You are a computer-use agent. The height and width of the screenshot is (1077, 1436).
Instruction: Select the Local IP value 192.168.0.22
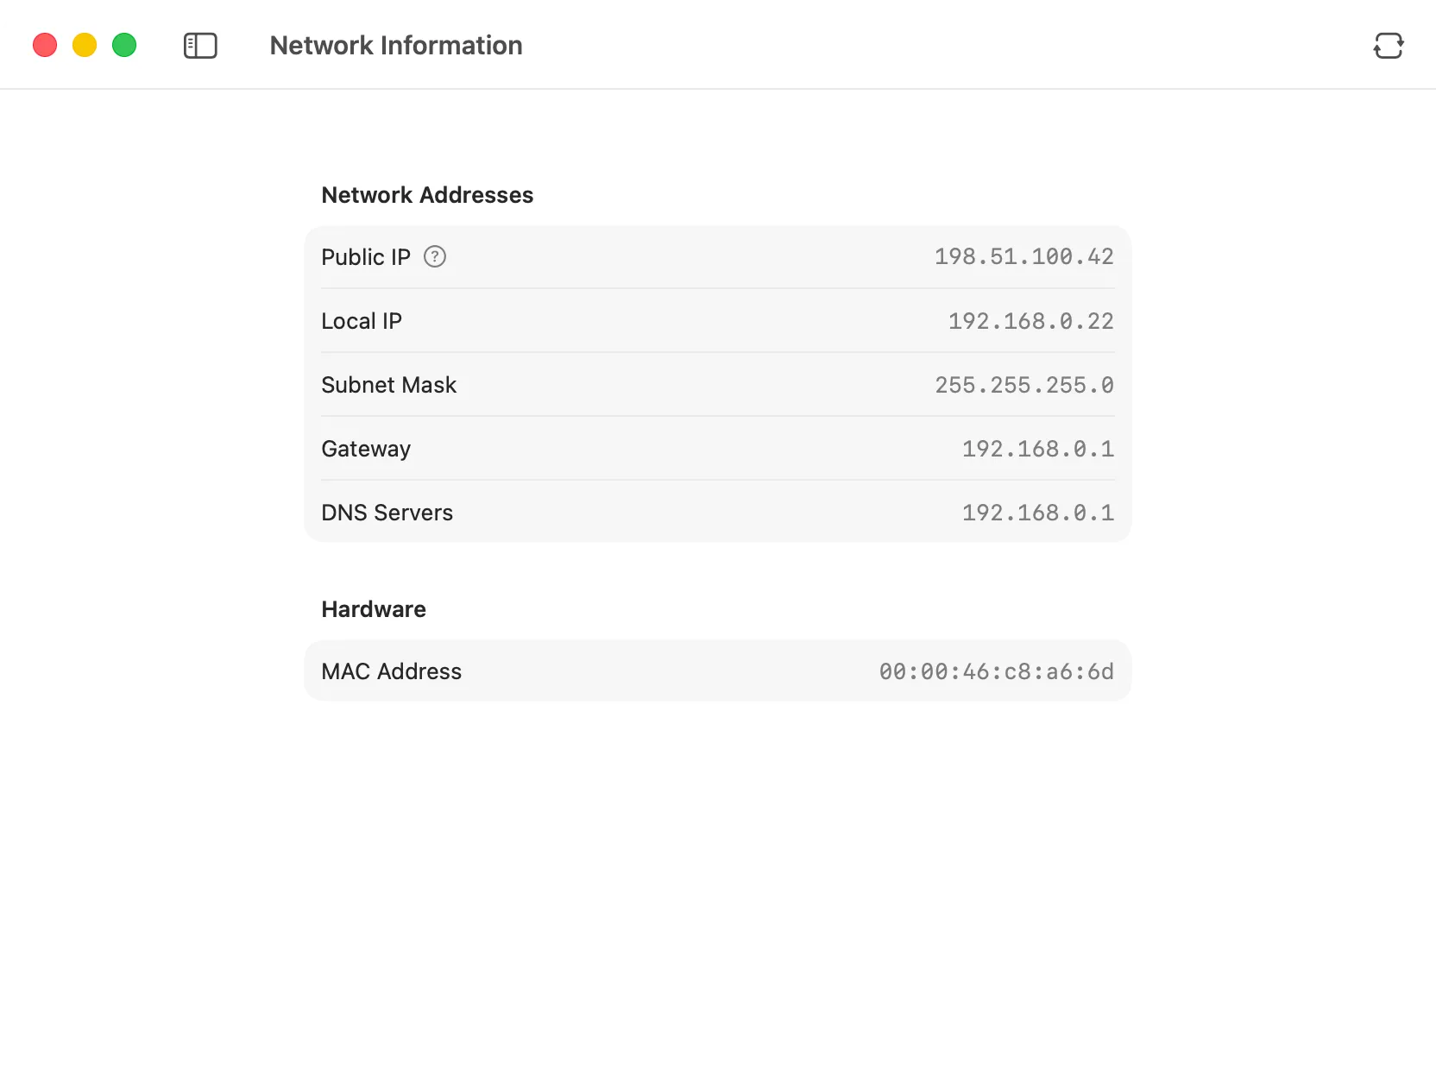coord(1030,321)
